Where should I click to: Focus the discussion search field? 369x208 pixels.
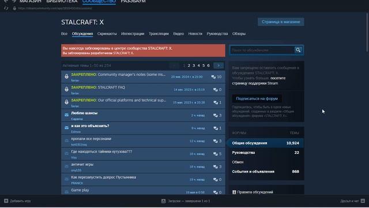pyautogui.click(x=262, y=50)
